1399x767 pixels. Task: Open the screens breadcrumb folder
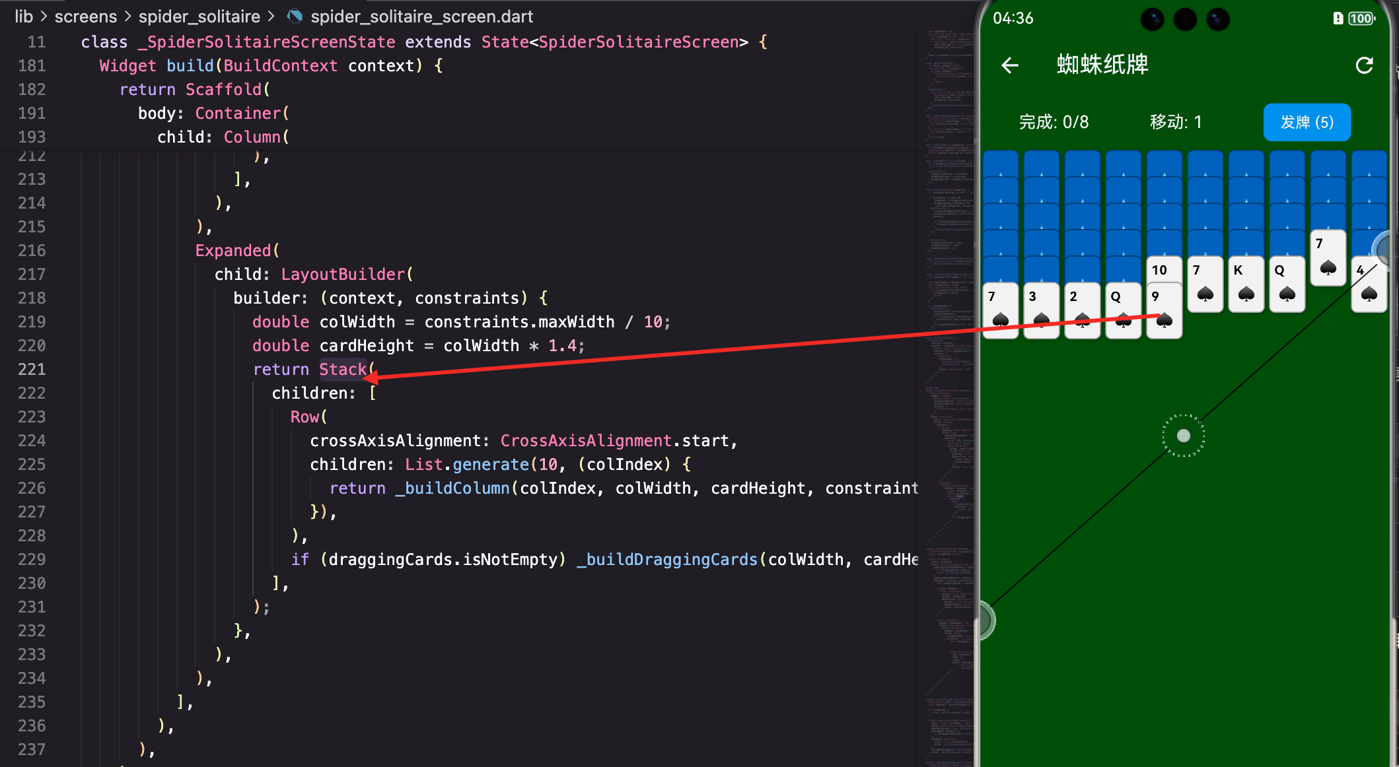[86, 16]
